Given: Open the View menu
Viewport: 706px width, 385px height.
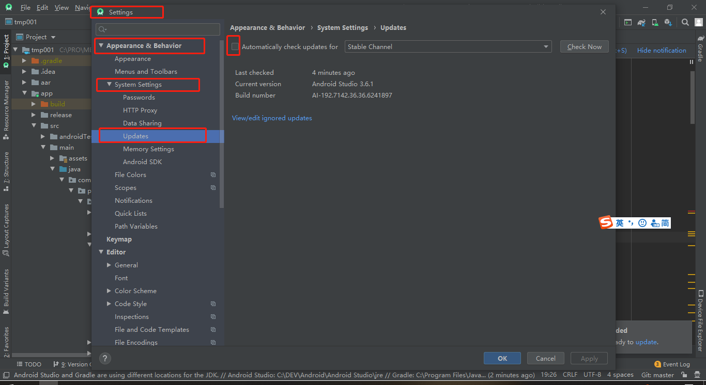Looking at the screenshot, I should pyautogui.click(x=62, y=8).
